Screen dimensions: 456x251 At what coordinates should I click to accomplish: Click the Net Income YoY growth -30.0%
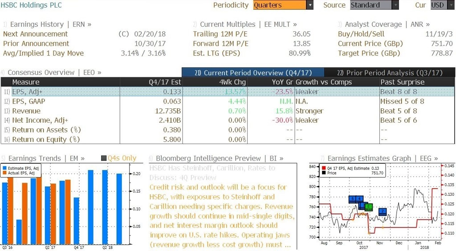[x=282, y=120]
